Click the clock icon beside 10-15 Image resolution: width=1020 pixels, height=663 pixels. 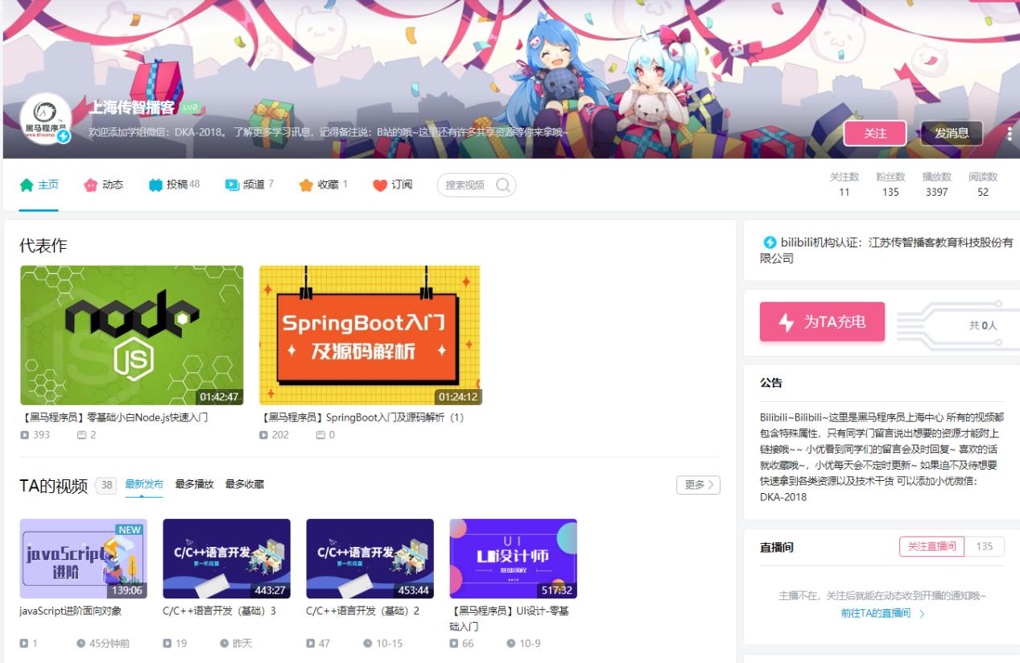(367, 643)
